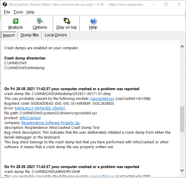Open Options via the paintbrush icon

[x=40, y=21]
